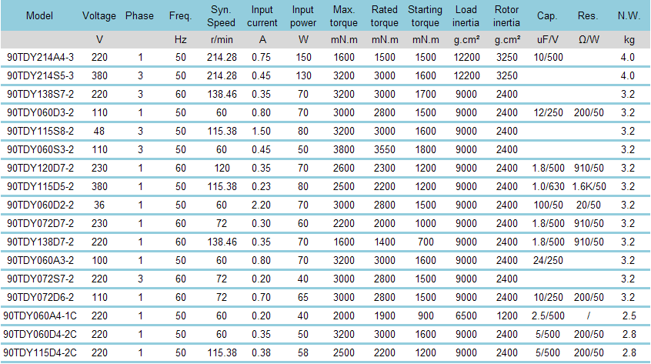
Task: Select rated torque '3550' value
Action: click(385, 149)
